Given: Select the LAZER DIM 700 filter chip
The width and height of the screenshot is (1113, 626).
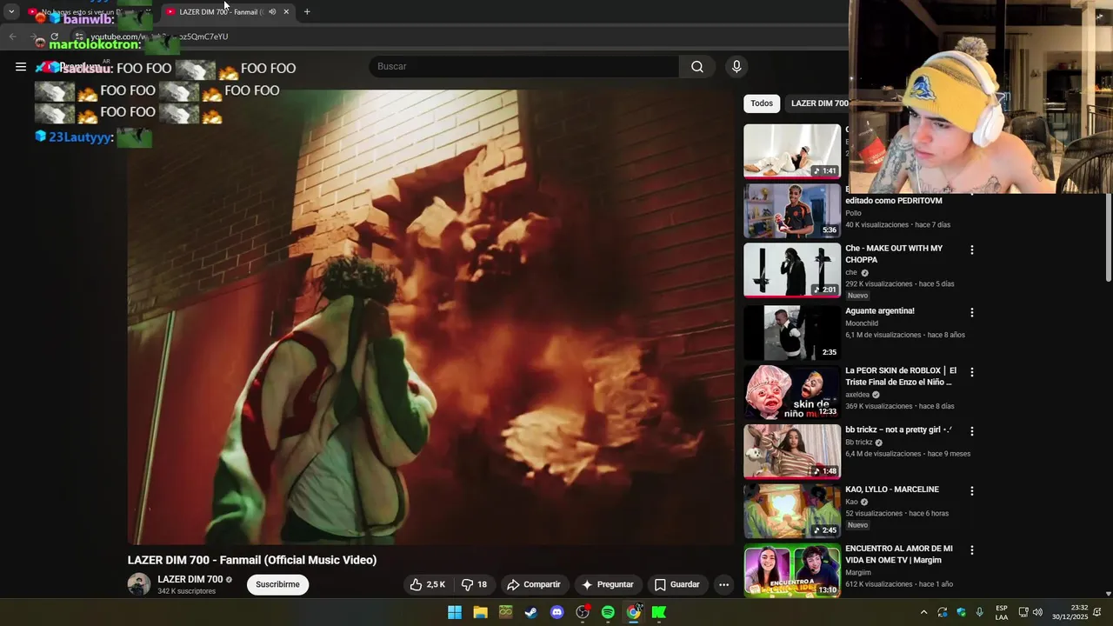Looking at the screenshot, I should click(817, 103).
